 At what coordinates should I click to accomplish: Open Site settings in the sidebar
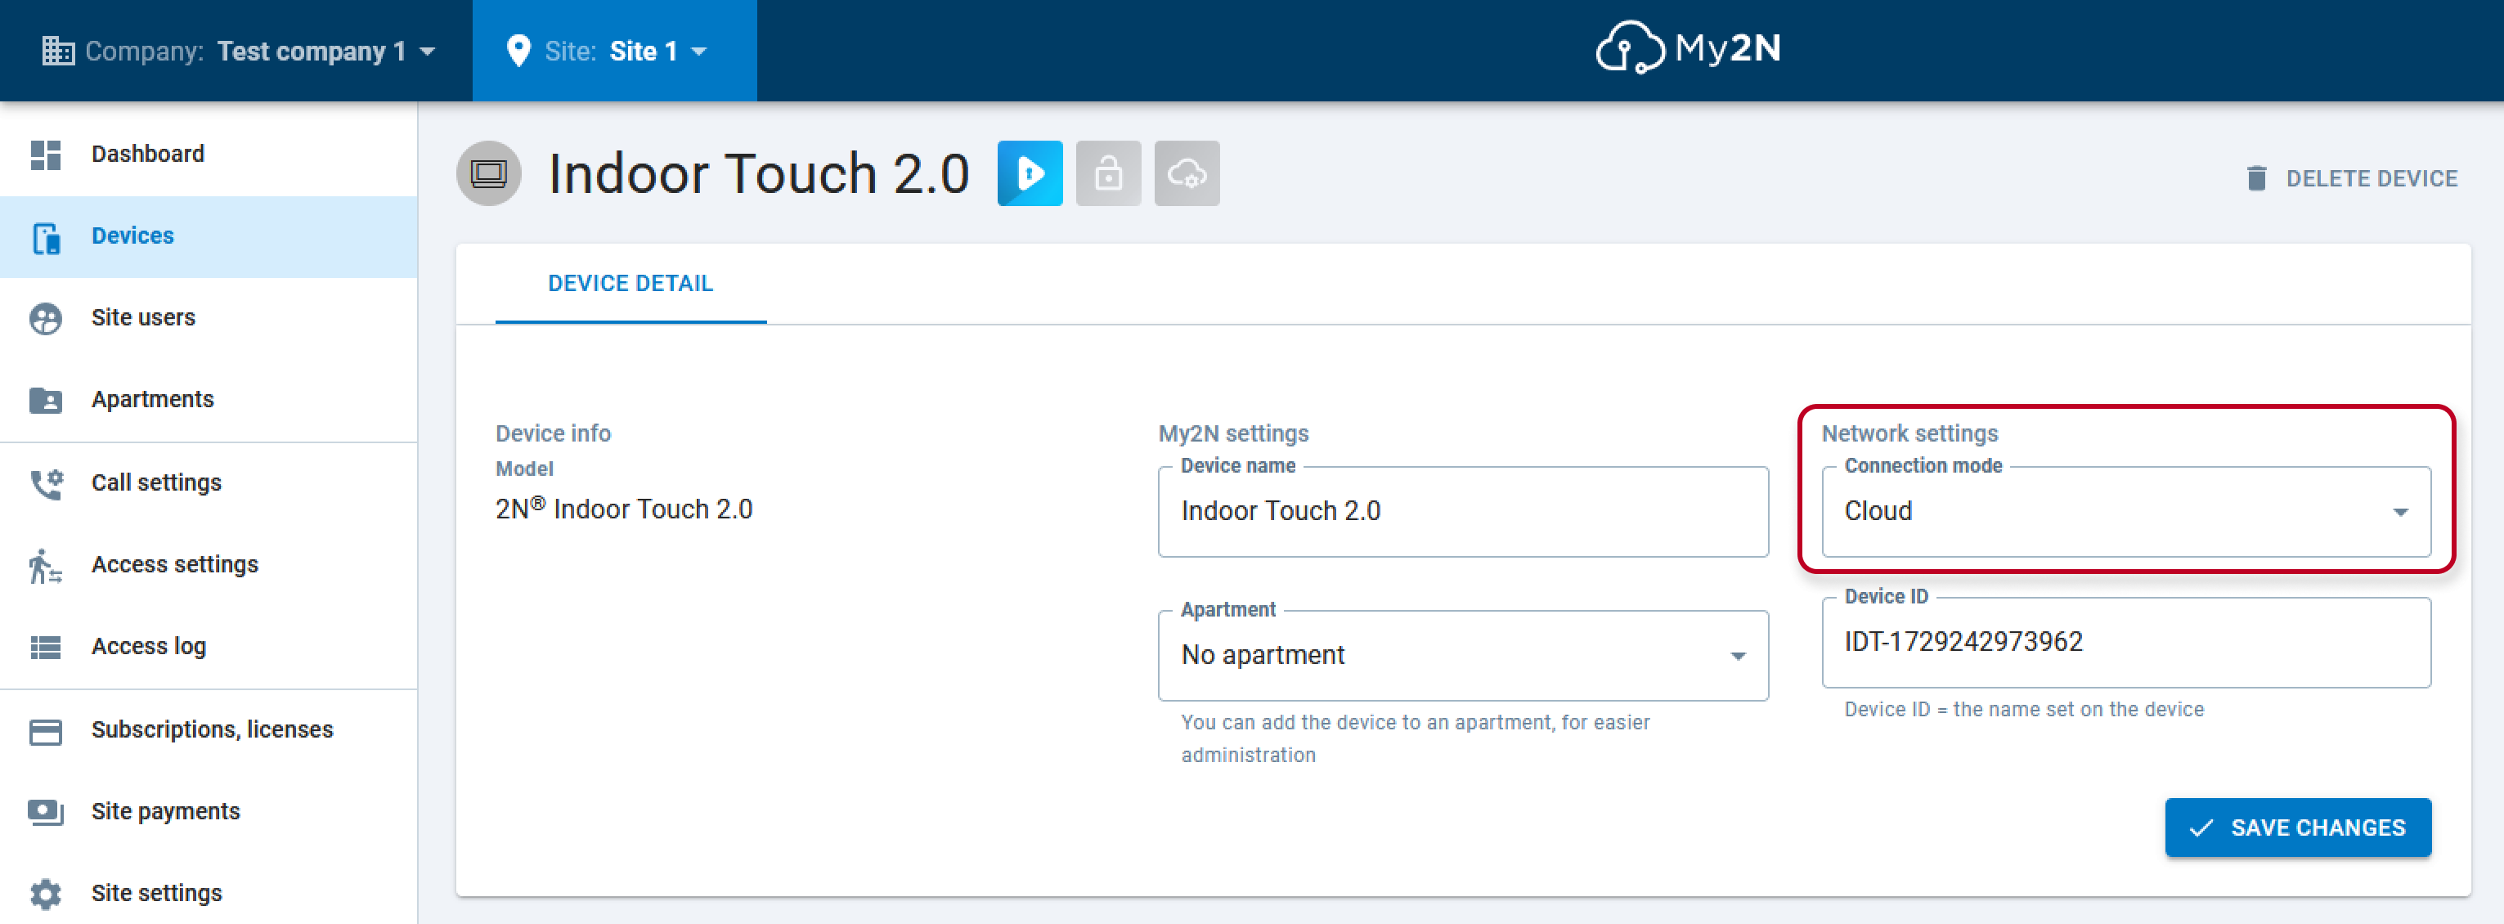[209, 894]
